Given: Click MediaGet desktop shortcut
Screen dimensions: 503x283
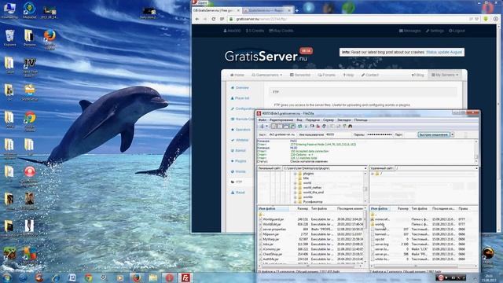Looking at the screenshot, I should 30,10.
